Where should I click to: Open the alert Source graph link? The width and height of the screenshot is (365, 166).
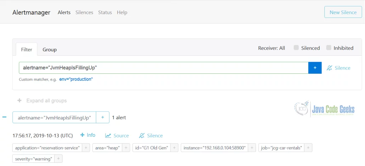[117, 136]
